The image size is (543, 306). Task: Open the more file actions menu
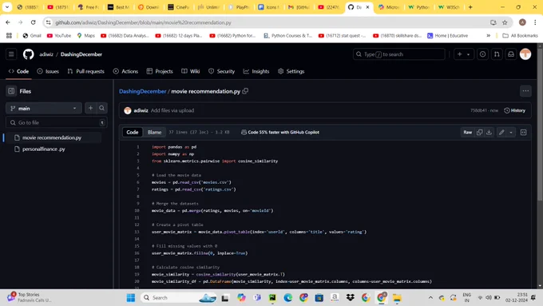tap(525, 91)
